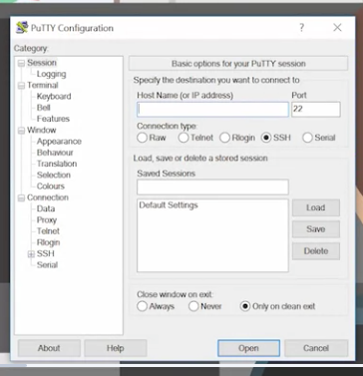Viewport: 363px width, 376px height.
Task: Open the Proxy settings category
Action: pos(47,220)
